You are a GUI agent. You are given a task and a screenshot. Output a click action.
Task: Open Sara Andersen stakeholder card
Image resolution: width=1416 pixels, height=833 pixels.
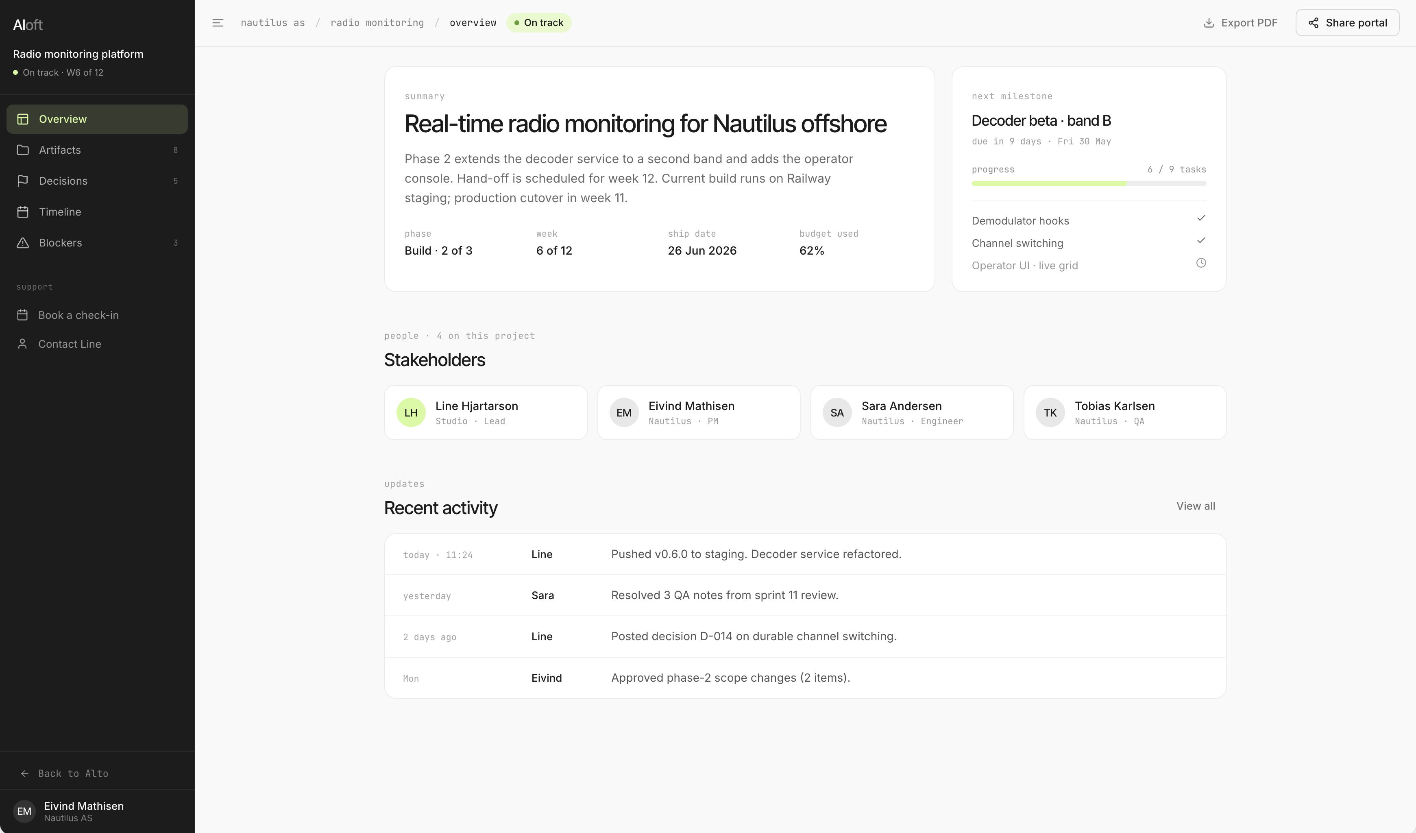click(911, 412)
